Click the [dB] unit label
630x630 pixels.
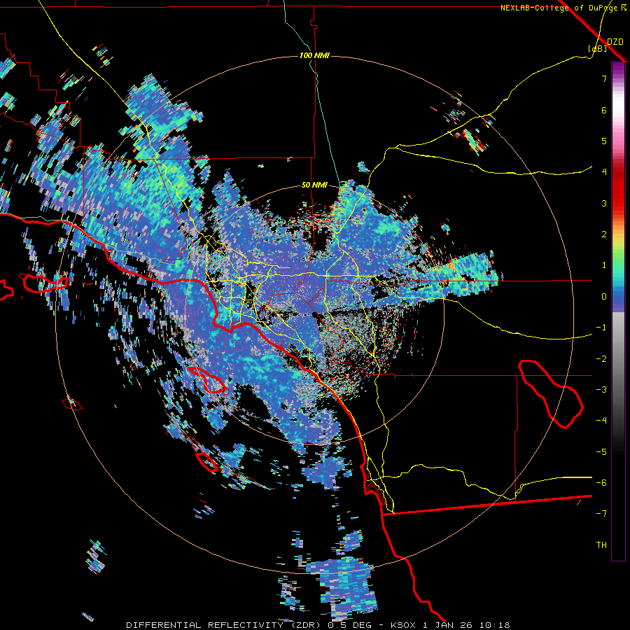click(x=597, y=49)
